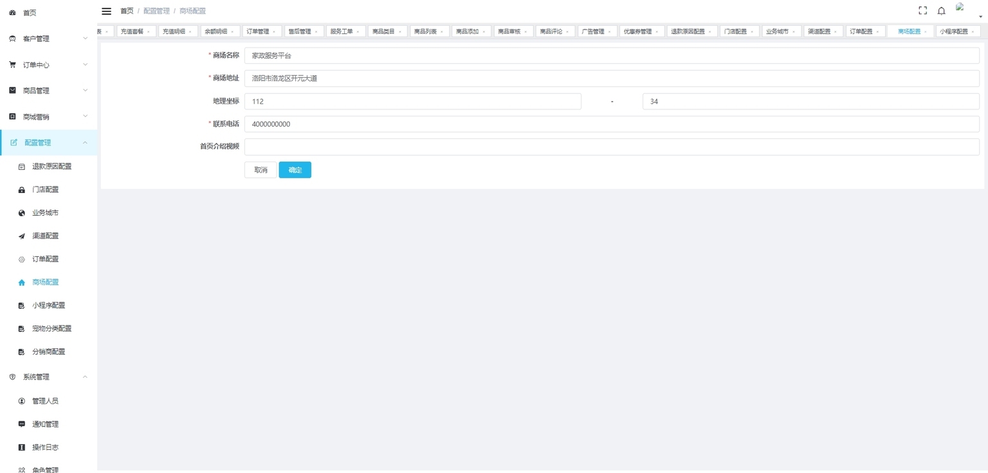Switch to the 广告管理 tab
988x473 pixels.
coord(593,31)
